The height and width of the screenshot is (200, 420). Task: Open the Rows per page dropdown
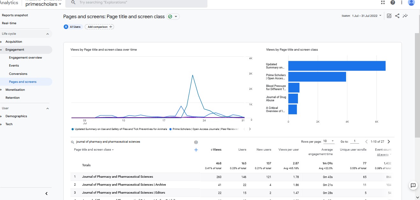pos(329,141)
